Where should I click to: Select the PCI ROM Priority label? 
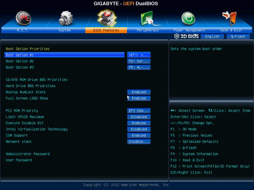coord(22,111)
